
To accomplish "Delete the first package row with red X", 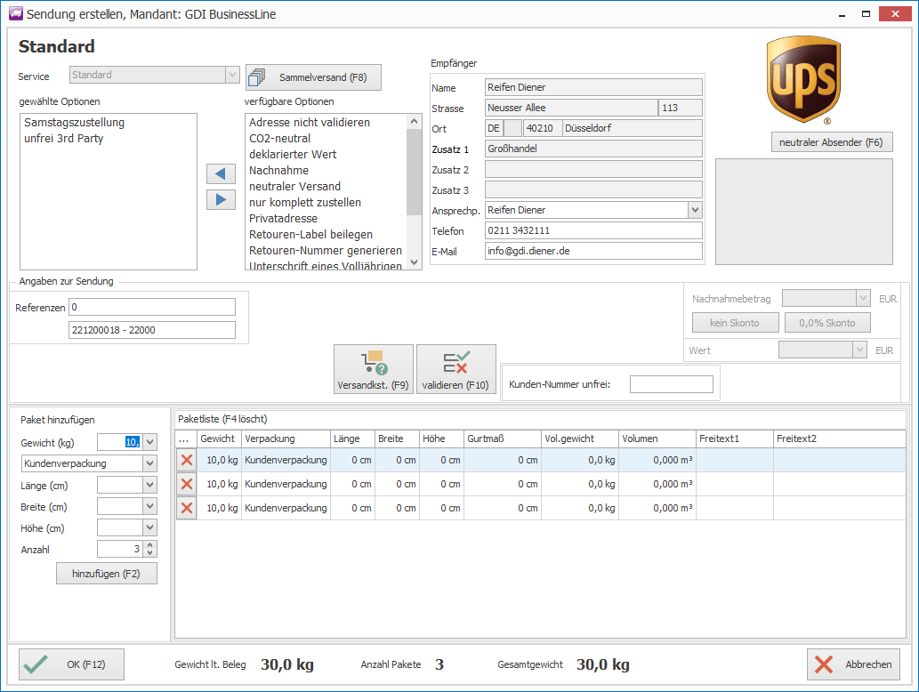I will pos(187,460).
